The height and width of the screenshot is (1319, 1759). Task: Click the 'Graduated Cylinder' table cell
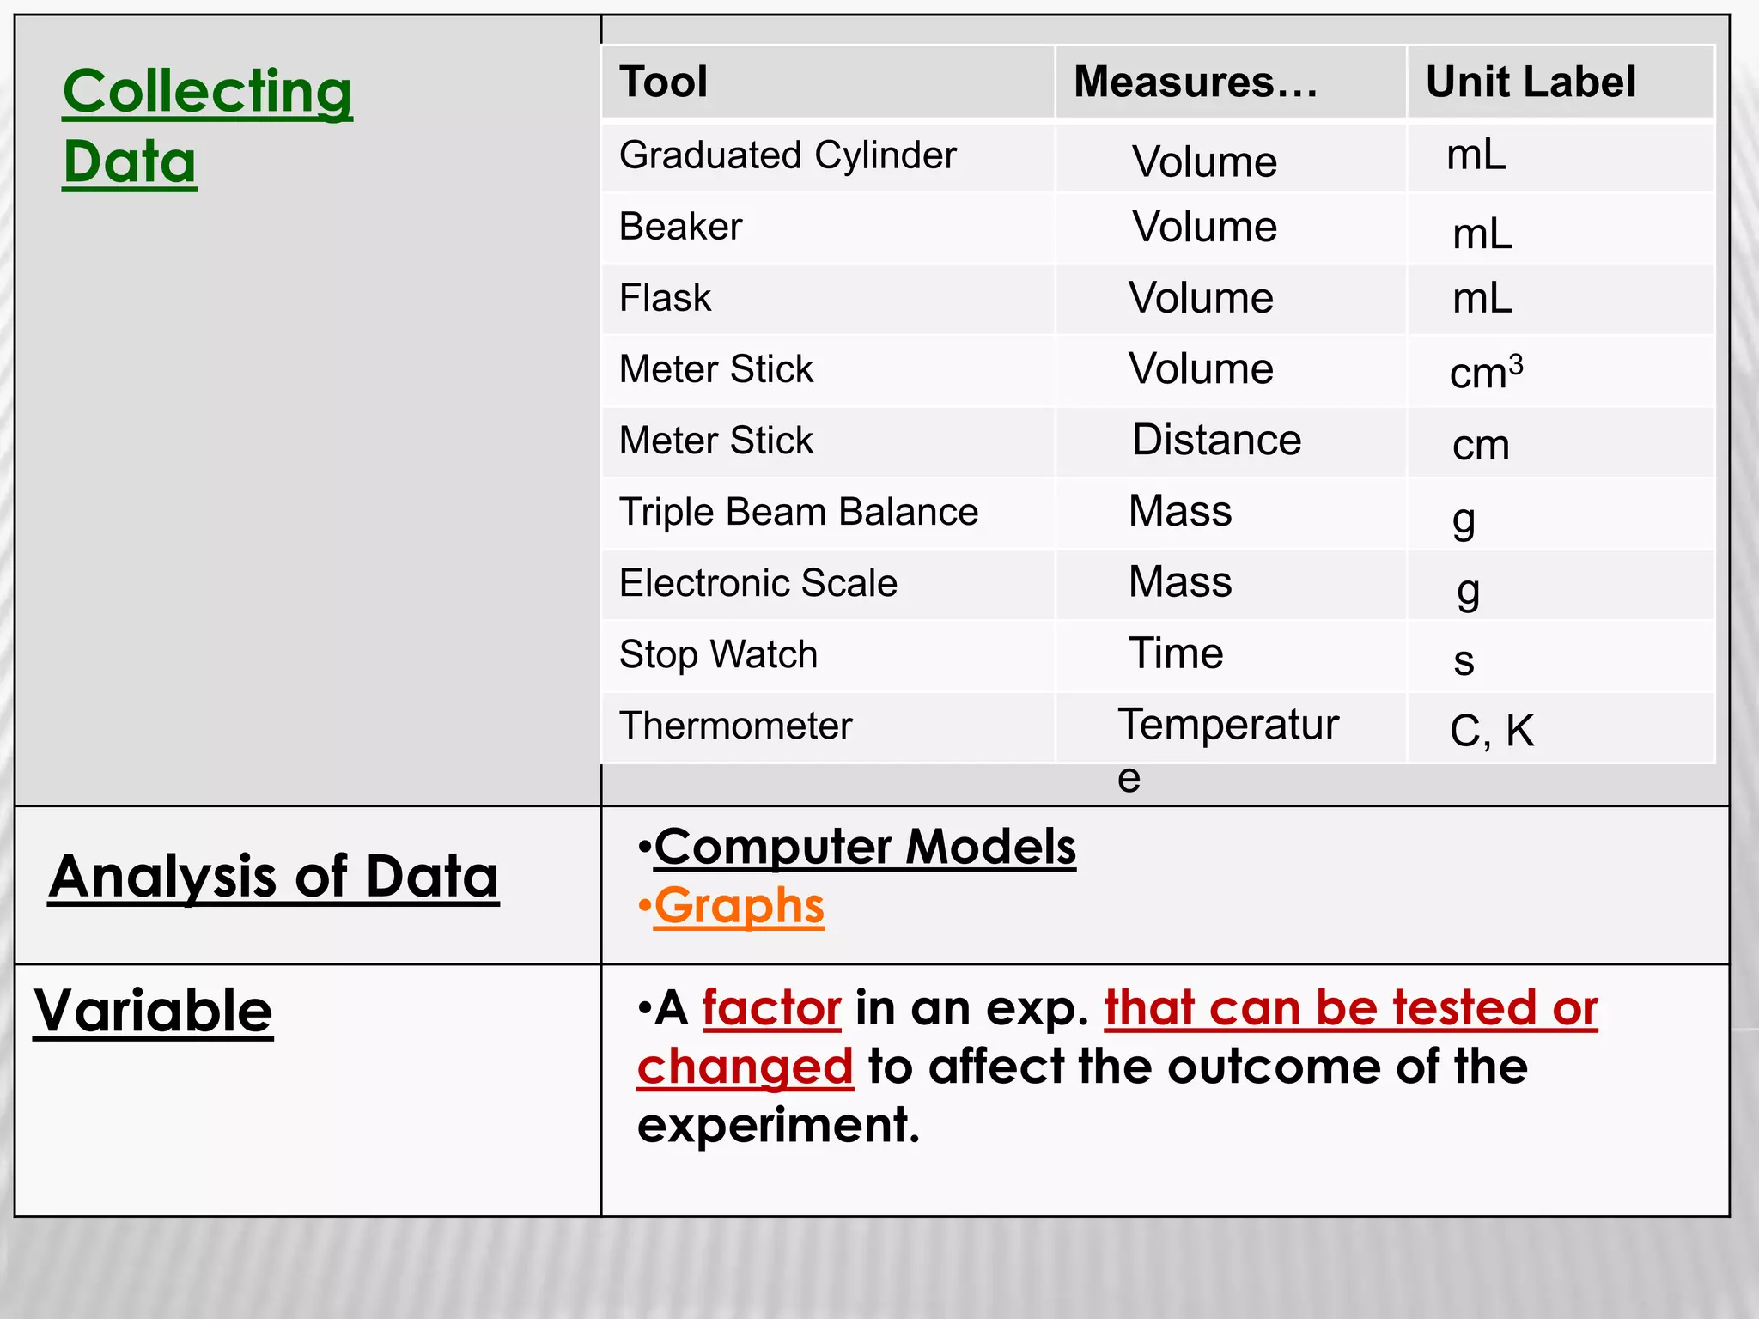point(828,156)
